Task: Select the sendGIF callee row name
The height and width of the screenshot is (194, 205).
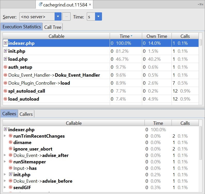Action: [x=22, y=187]
